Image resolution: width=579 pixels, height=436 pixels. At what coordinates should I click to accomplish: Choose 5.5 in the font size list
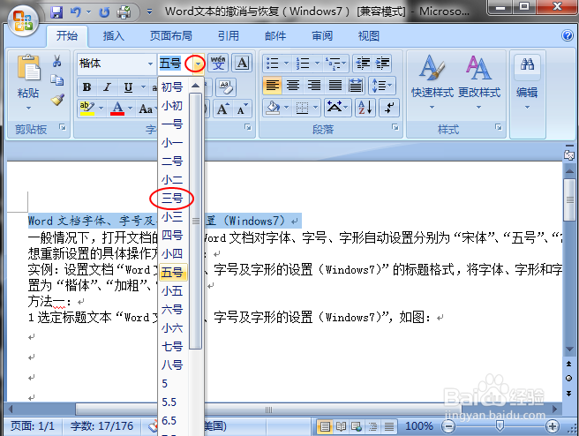[x=169, y=402]
